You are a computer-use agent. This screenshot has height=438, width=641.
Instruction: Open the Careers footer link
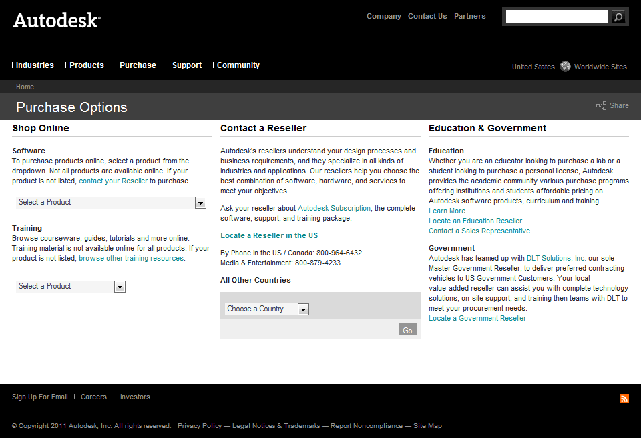(x=93, y=397)
